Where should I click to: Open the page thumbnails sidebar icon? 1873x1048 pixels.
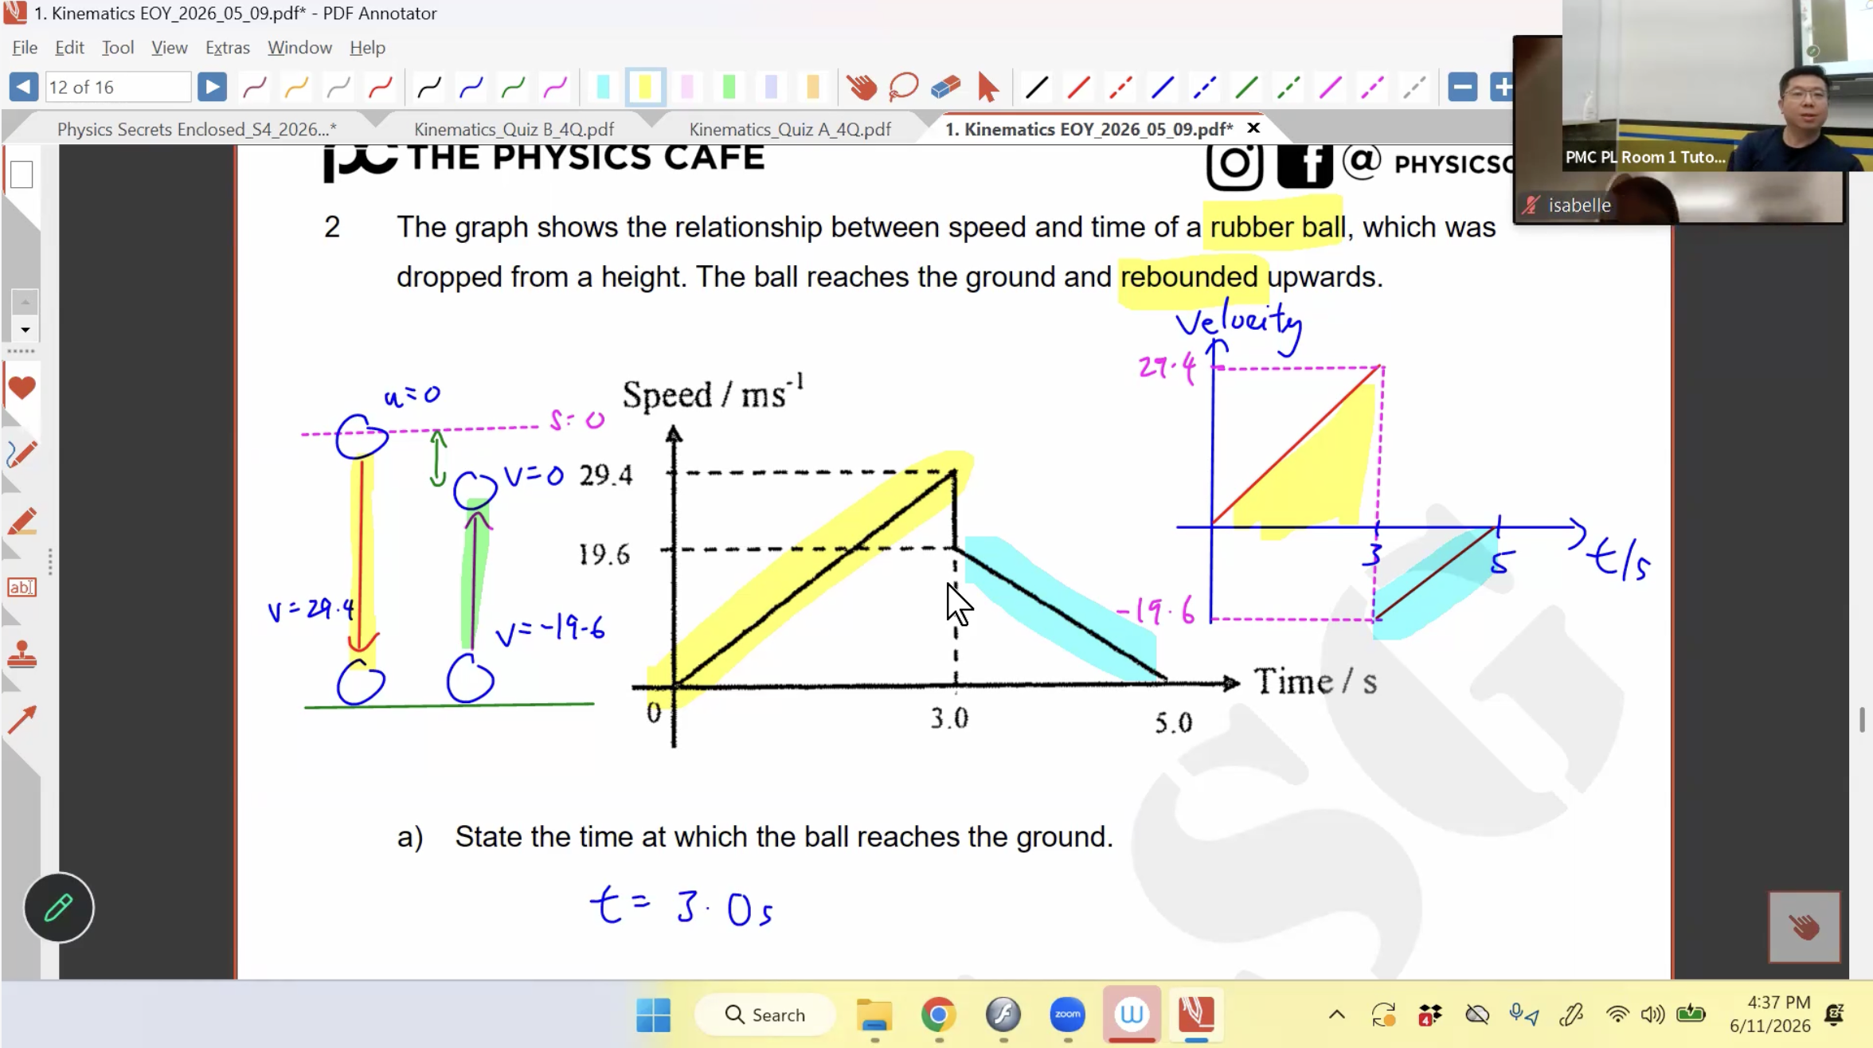click(x=22, y=174)
